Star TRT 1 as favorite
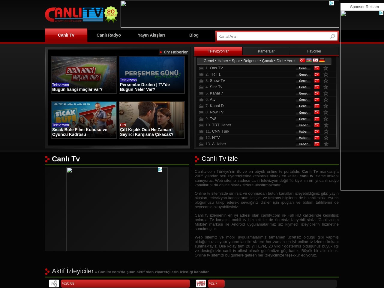 [x=326, y=74]
